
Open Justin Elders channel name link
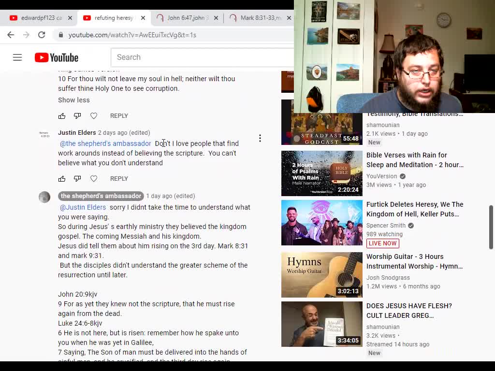[77, 133]
